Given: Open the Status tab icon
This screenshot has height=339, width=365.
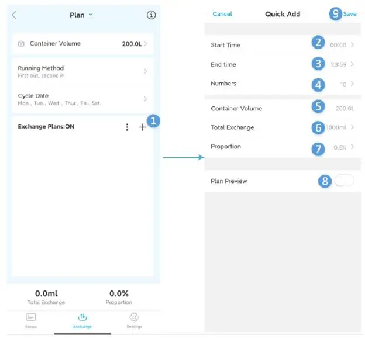Looking at the screenshot, I should (31, 317).
